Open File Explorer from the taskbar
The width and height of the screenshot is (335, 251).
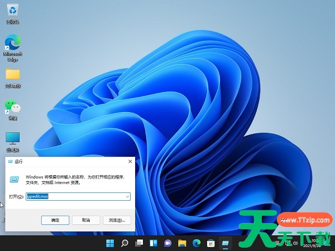pos(182,243)
